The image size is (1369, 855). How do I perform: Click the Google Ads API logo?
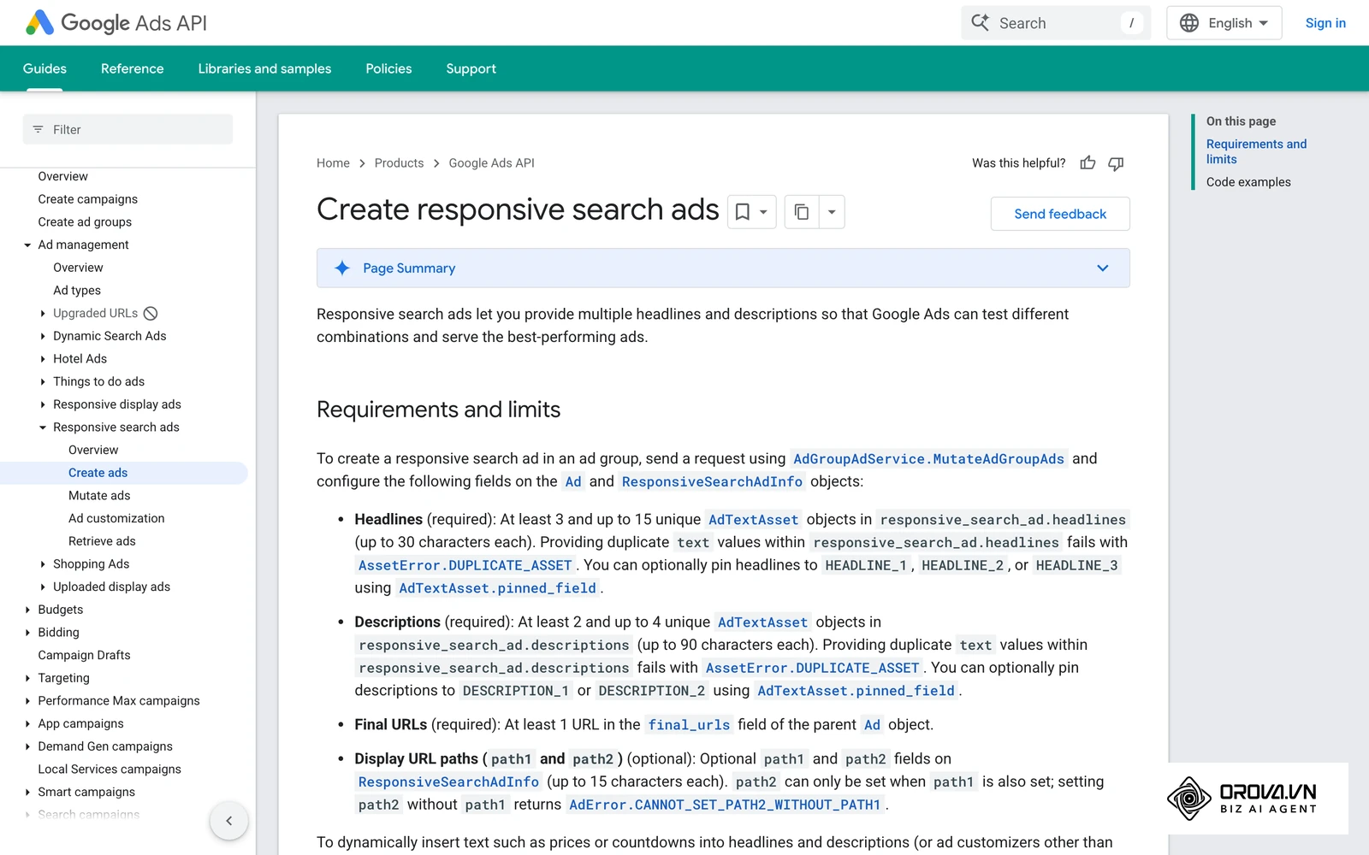116,23
